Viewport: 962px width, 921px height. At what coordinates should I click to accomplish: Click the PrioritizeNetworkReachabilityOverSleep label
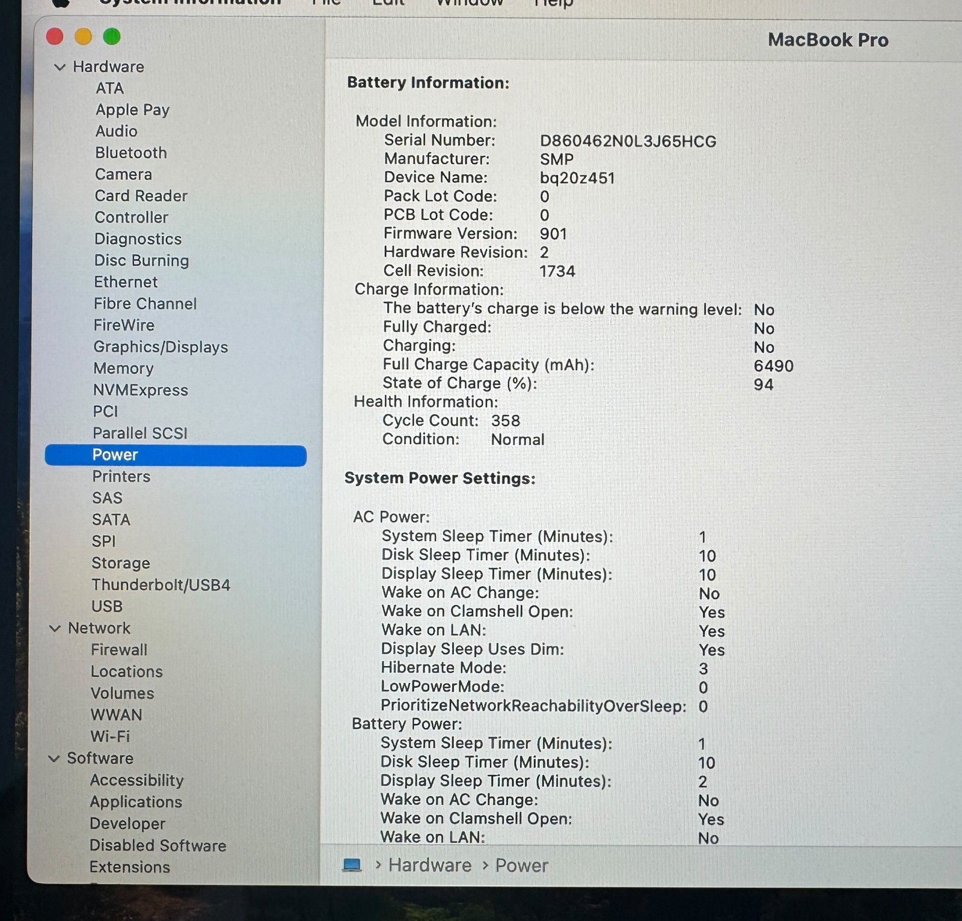click(533, 706)
